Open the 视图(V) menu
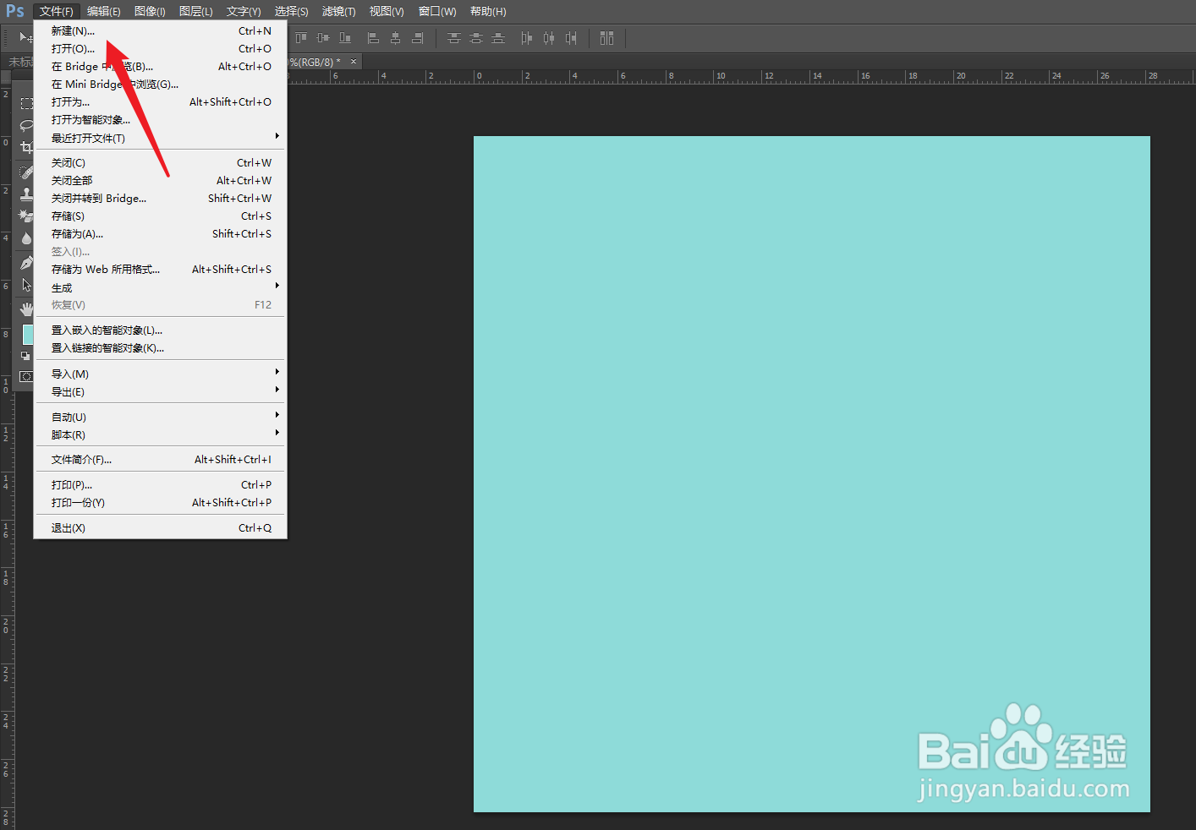The width and height of the screenshot is (1196, 830). click(387, 11)
